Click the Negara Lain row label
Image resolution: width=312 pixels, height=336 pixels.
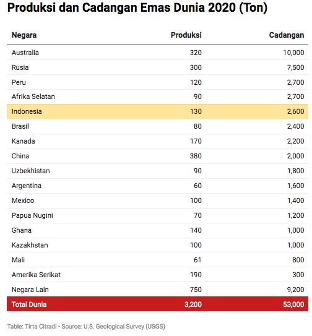point(30,290)
